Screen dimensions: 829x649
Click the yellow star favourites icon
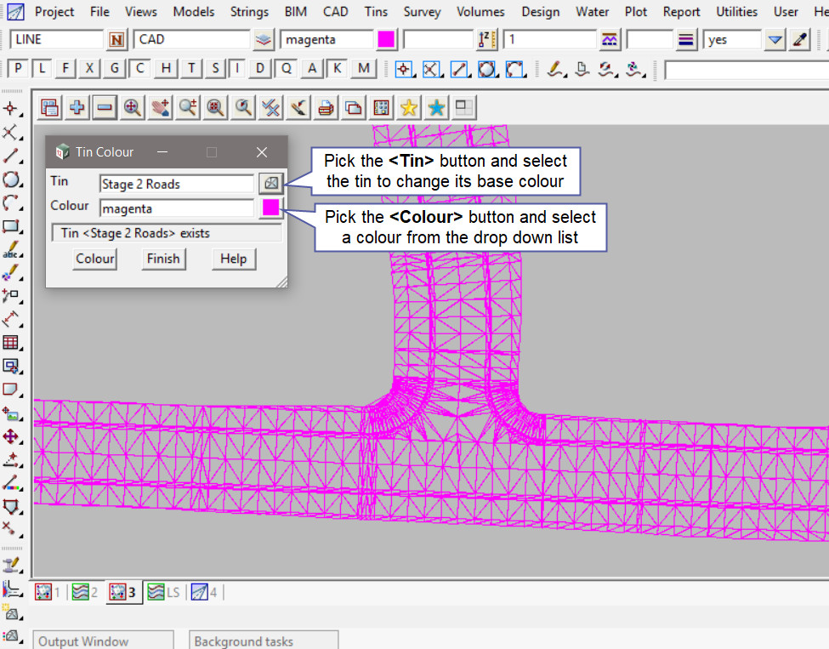[409, 107]
